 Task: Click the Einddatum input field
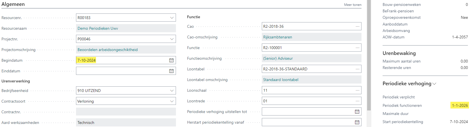tap(122, 71)
